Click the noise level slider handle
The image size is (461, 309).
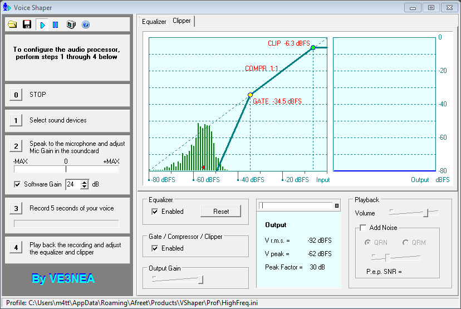point(388,258)
